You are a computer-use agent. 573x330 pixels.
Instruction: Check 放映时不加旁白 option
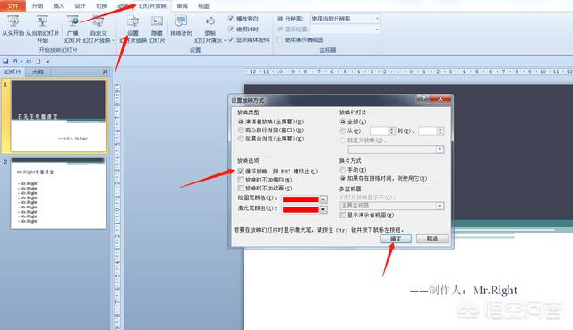tap(241, 180)
